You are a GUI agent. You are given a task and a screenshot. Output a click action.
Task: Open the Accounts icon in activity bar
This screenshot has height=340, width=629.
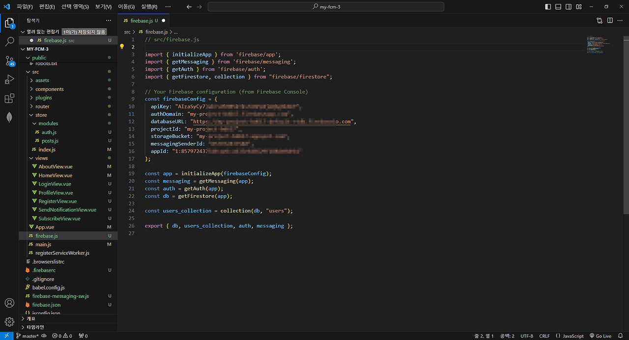coord(9,303)
